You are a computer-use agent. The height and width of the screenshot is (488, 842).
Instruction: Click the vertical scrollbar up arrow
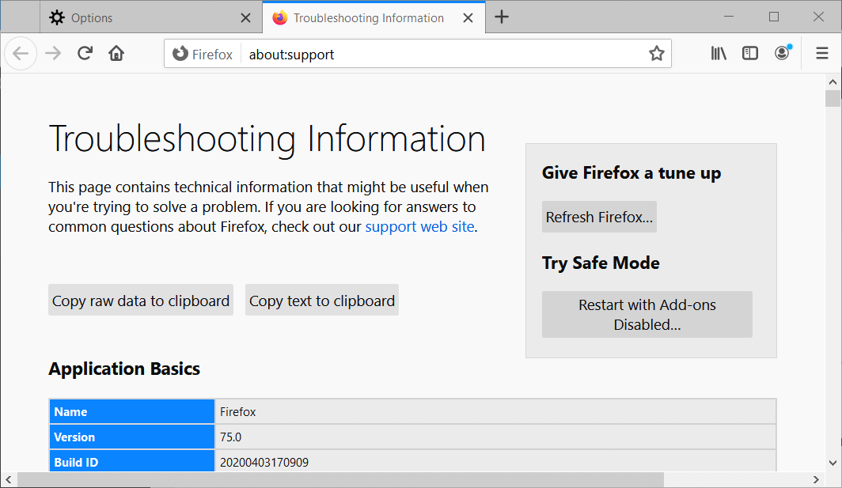pyautogui.click(x=833, y=82)
